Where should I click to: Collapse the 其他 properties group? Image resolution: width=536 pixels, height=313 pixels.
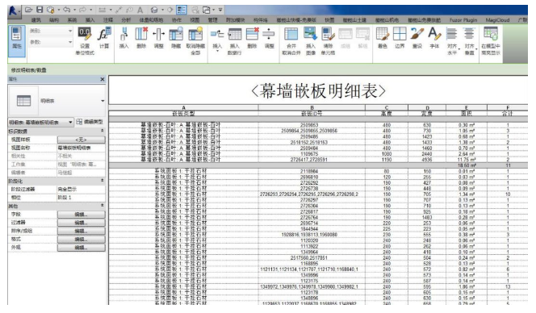102,206
